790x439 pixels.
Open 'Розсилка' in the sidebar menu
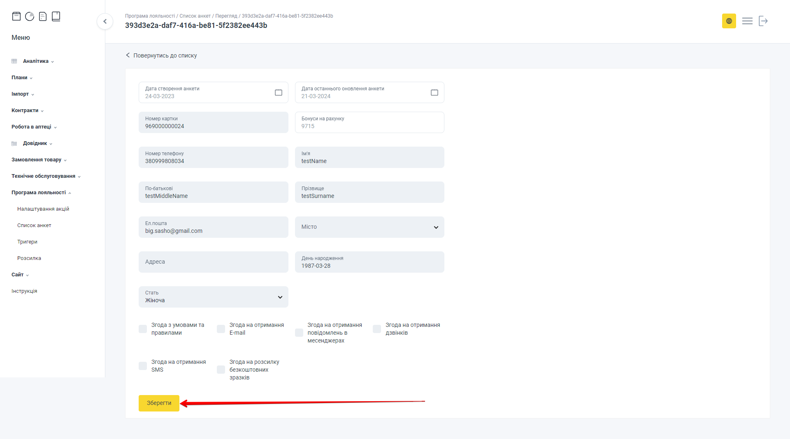[29, 258]
